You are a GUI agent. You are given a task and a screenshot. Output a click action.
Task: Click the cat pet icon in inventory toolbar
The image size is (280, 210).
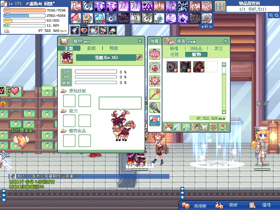pos(204,127)
